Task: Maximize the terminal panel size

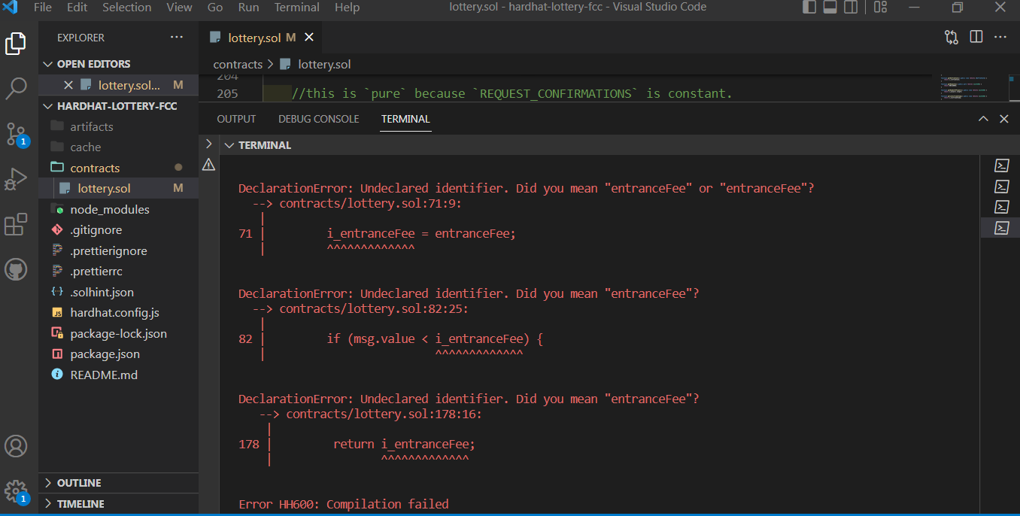Action: tap(983, 119)
